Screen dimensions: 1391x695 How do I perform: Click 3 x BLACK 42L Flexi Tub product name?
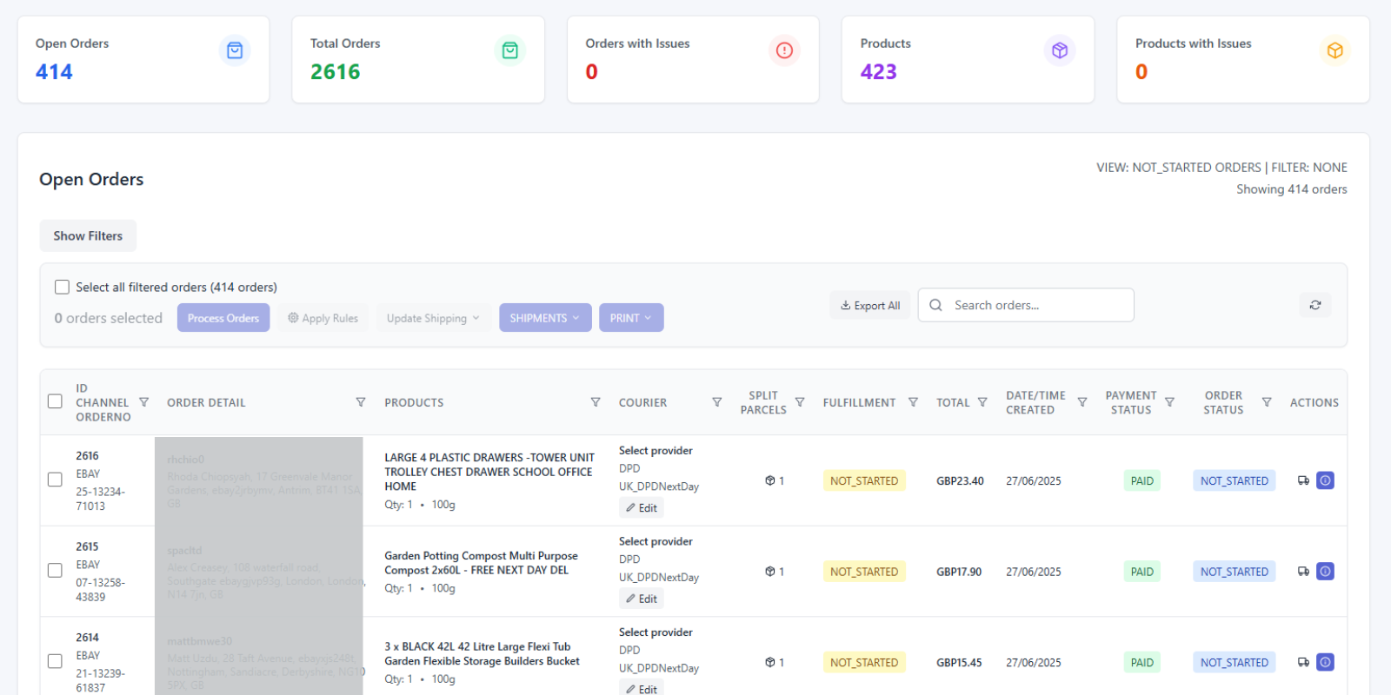click(483, 653)
